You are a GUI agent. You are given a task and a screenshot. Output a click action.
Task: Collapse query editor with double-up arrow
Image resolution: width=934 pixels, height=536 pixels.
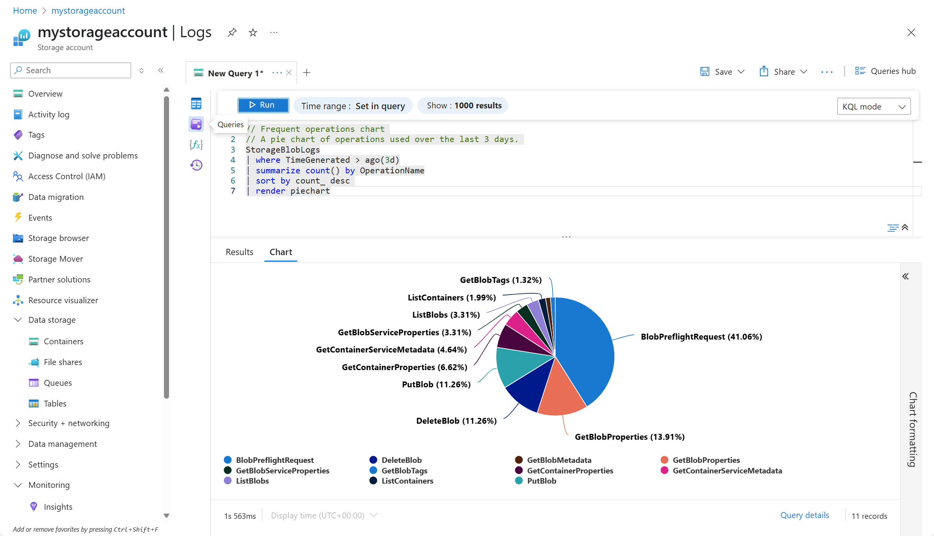(x=905, y=227)
